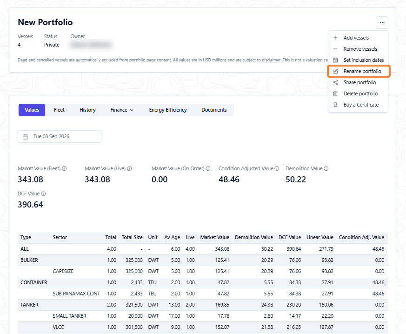
Task: Click the trash icon beside Delete portfolio
Action: tap(335, 94)
